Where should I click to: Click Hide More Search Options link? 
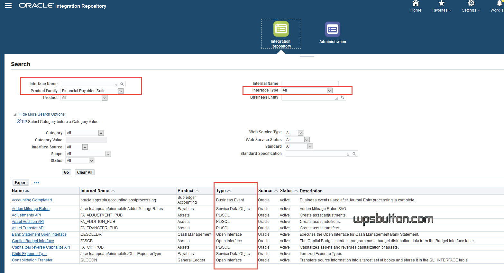(42, 114)
